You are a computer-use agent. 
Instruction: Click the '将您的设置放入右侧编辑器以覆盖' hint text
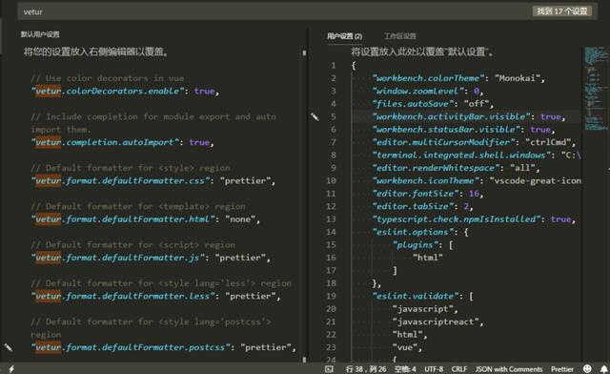95,52
